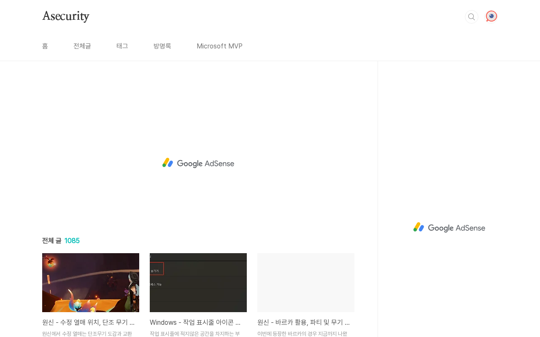Click the excerpt starting 작업 표시줄에 적지않은
The width and height of the screenshot is (540, 337).
click(195, 334)
